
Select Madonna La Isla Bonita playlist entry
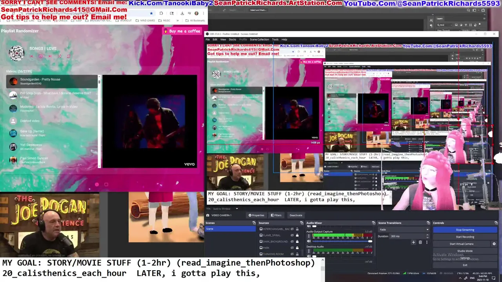[52, 108]
